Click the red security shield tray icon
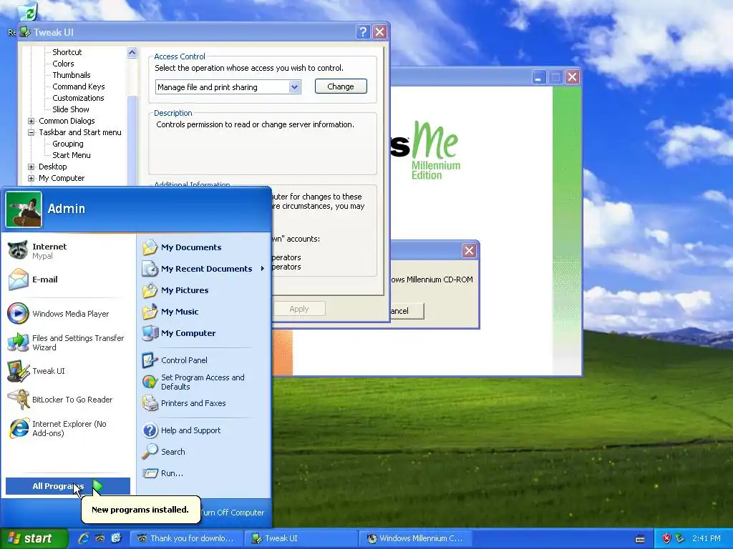733x549 pixels. coord(666,539)
